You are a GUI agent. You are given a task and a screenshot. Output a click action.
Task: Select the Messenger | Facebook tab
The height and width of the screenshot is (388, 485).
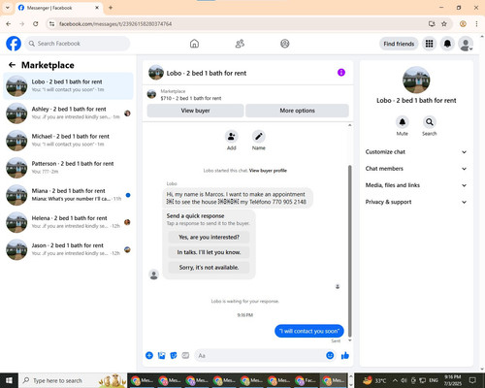(x=58, y=8)
